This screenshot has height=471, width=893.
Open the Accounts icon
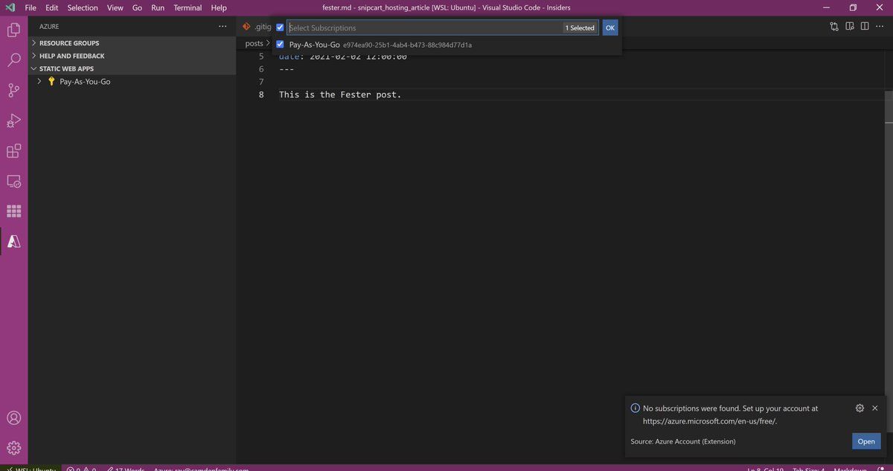13,418
